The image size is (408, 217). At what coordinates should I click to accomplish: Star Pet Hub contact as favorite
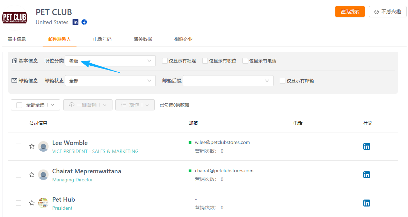[x=32, y=203]
